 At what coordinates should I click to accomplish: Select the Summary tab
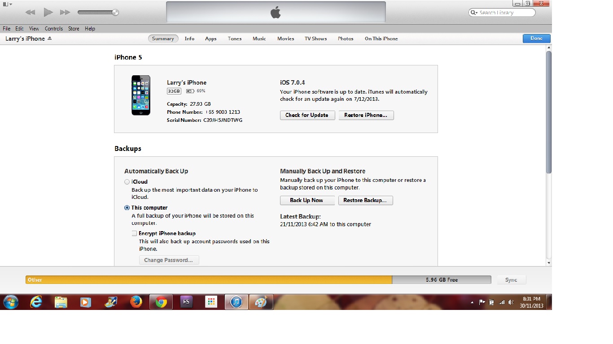163,39
